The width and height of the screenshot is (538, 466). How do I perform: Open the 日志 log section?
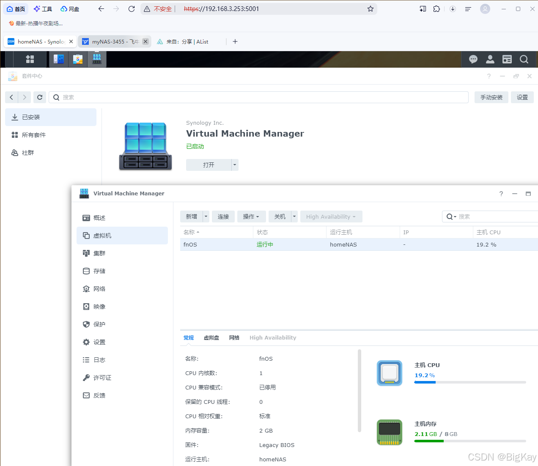pos(122,360)
